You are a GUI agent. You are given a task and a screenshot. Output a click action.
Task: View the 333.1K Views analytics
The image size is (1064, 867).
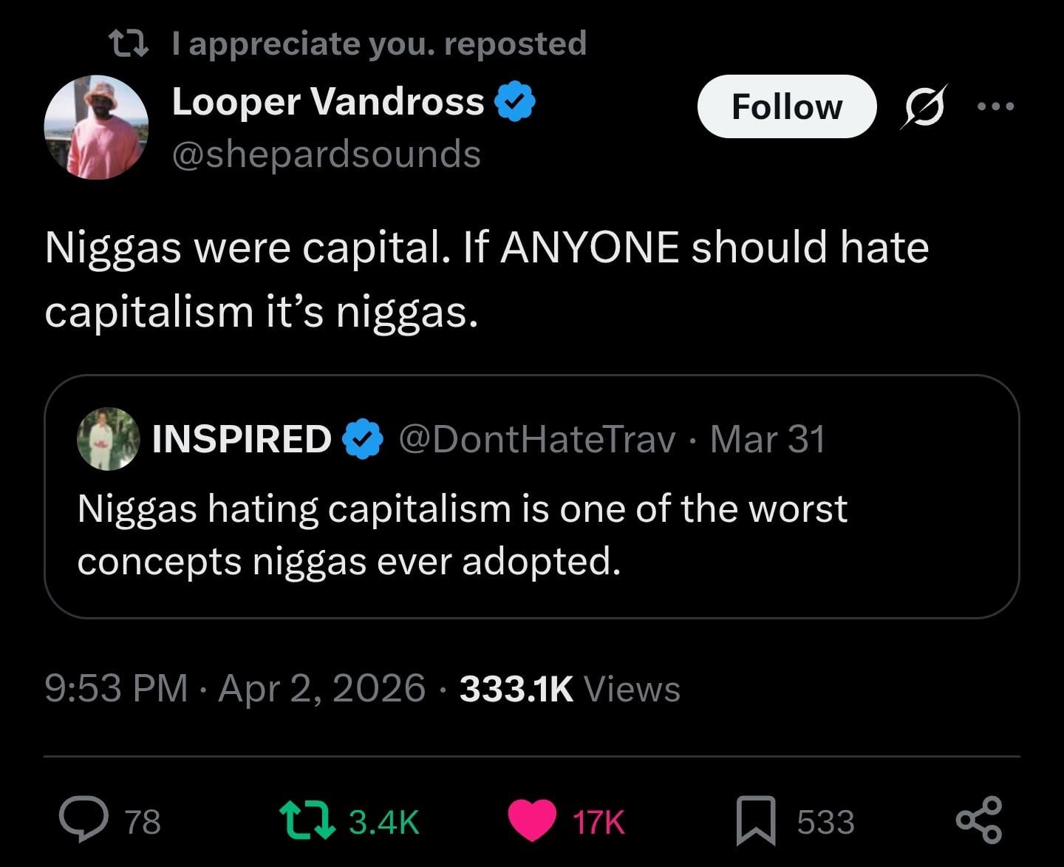(569, 688)
